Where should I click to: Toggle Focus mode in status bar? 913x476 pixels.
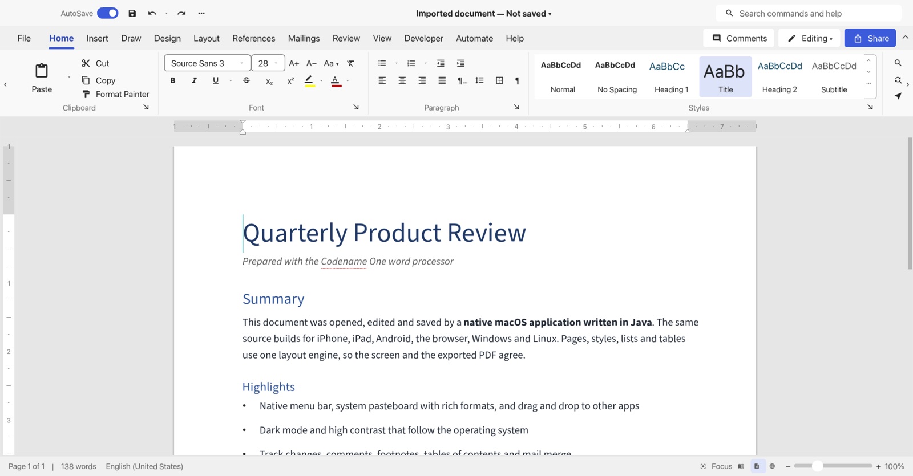716,466
